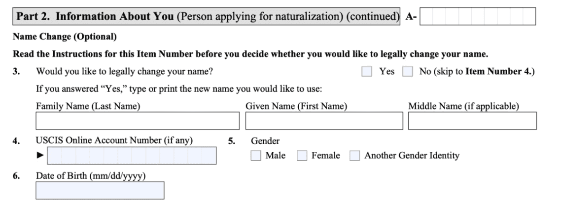Focus the Family Name (Last Name) field

point(138,120)
